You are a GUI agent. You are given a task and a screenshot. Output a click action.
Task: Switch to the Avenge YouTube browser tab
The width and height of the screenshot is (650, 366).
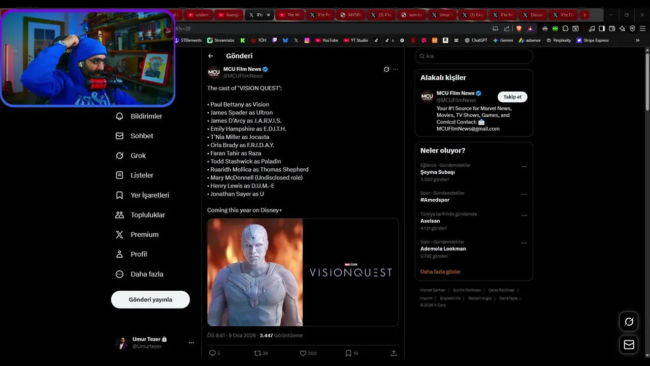tap(228, 15)
